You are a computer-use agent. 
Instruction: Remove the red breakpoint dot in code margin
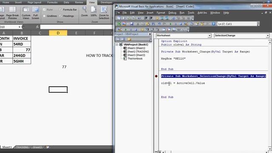tap(156, 76)
